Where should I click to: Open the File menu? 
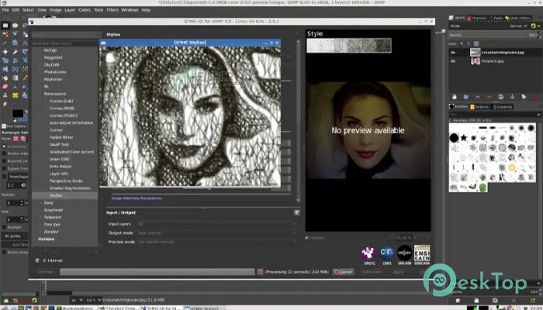pos(5,10)
